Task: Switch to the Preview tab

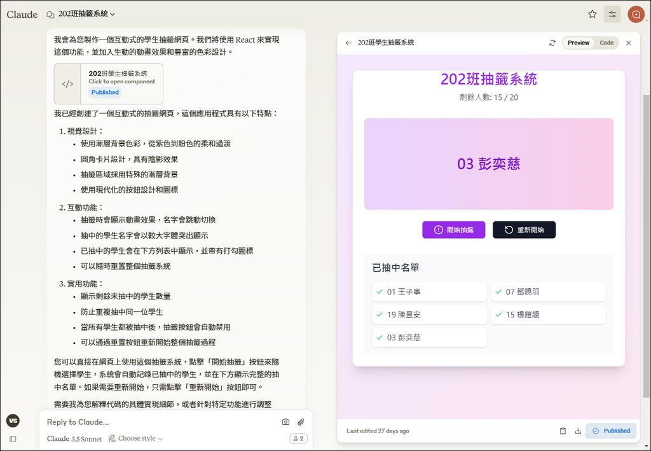Action: tap(579, 43)
